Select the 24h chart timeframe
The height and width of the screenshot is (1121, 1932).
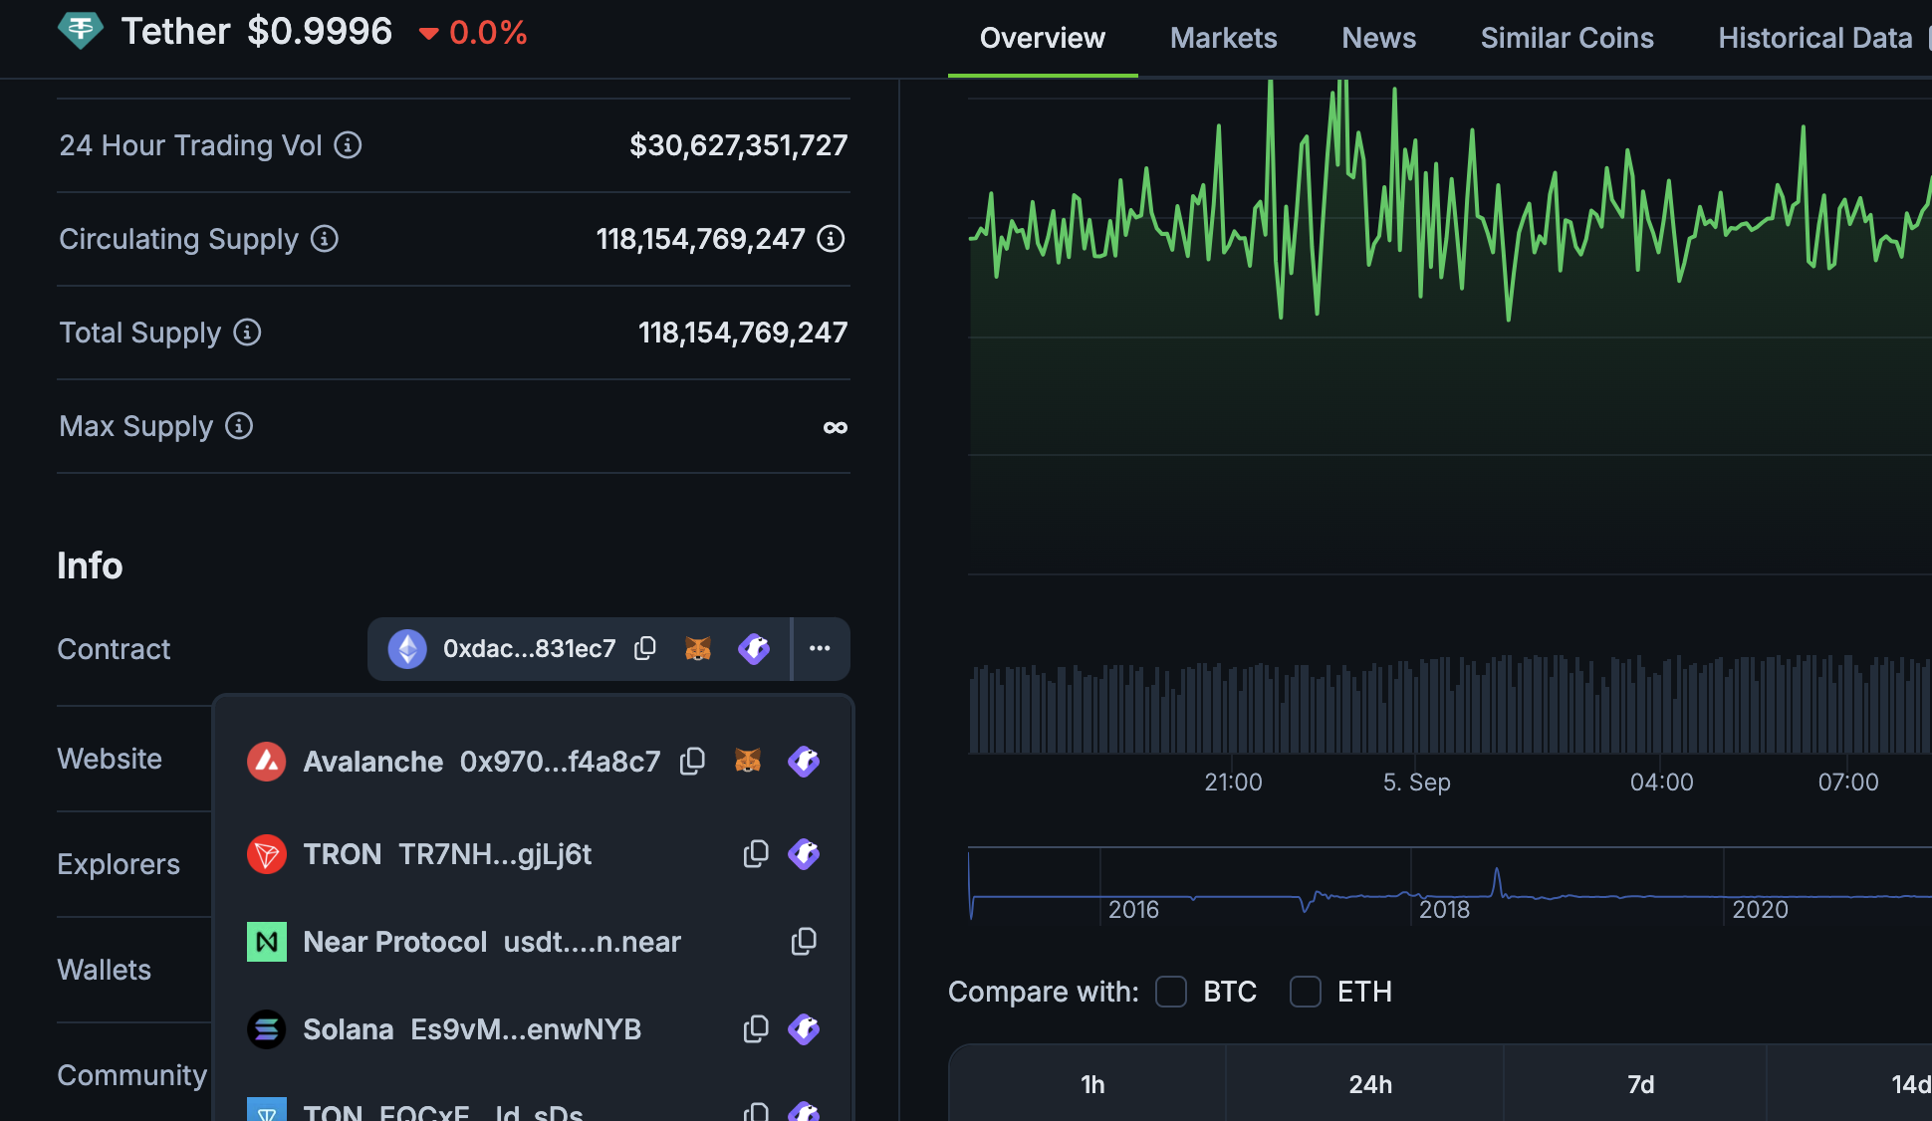1370,1084
